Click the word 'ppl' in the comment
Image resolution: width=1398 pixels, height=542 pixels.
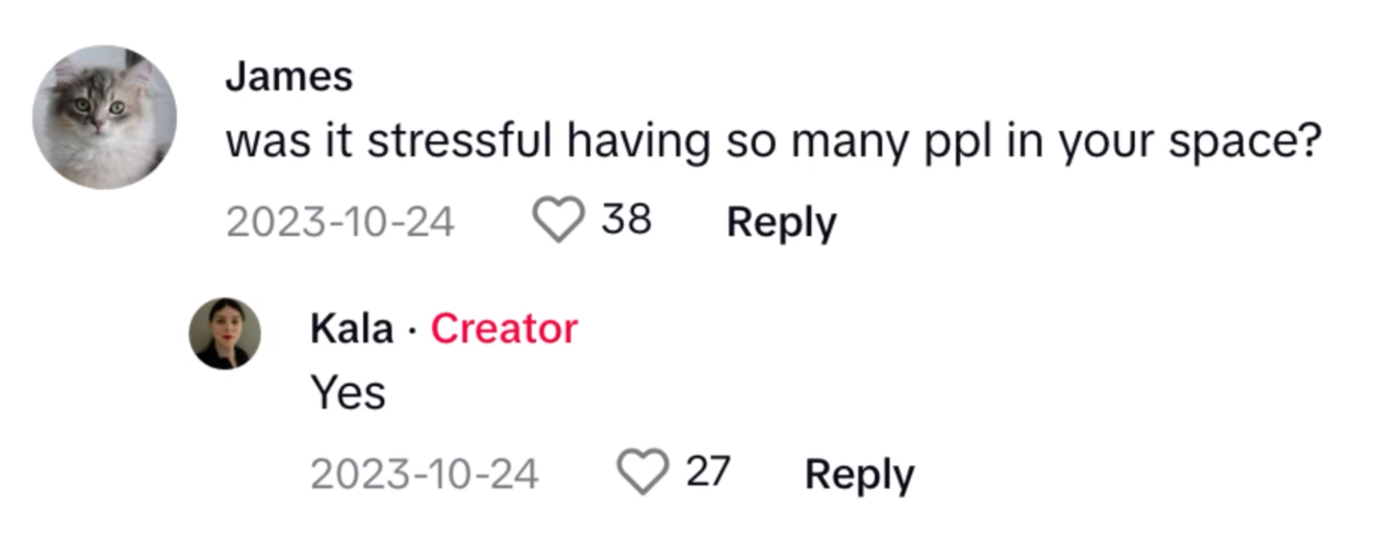click(959, 140)
